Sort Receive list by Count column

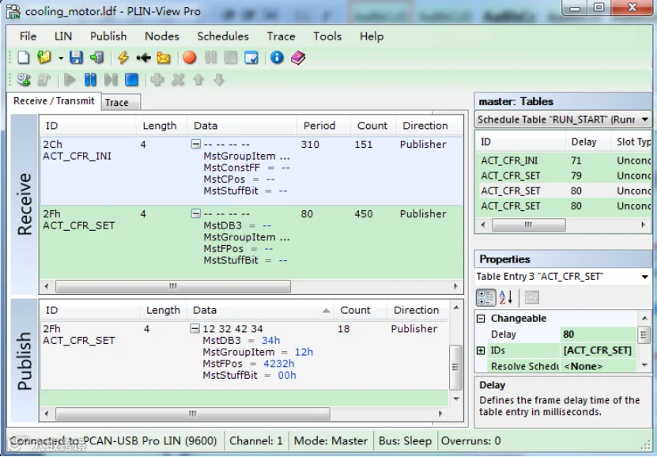click(373, 126)
